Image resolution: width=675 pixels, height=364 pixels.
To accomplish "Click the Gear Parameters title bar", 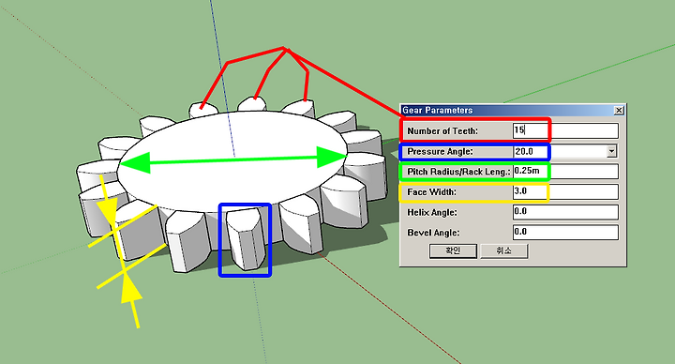I will pyautogui.click(x=513, y=111).
